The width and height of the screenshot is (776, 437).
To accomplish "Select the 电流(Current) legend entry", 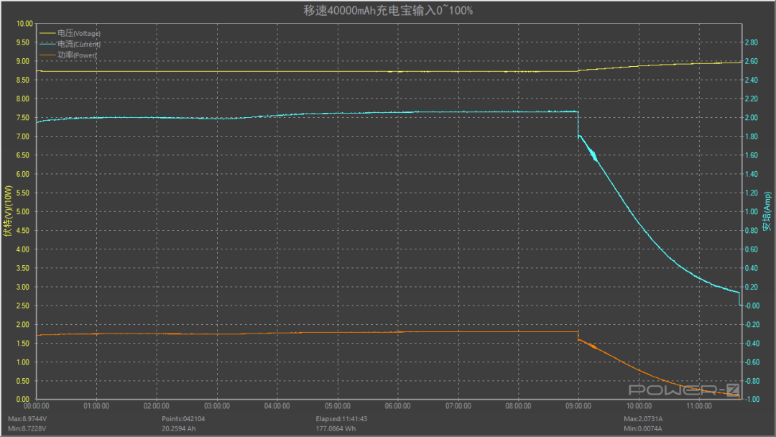I will [70, 44].
